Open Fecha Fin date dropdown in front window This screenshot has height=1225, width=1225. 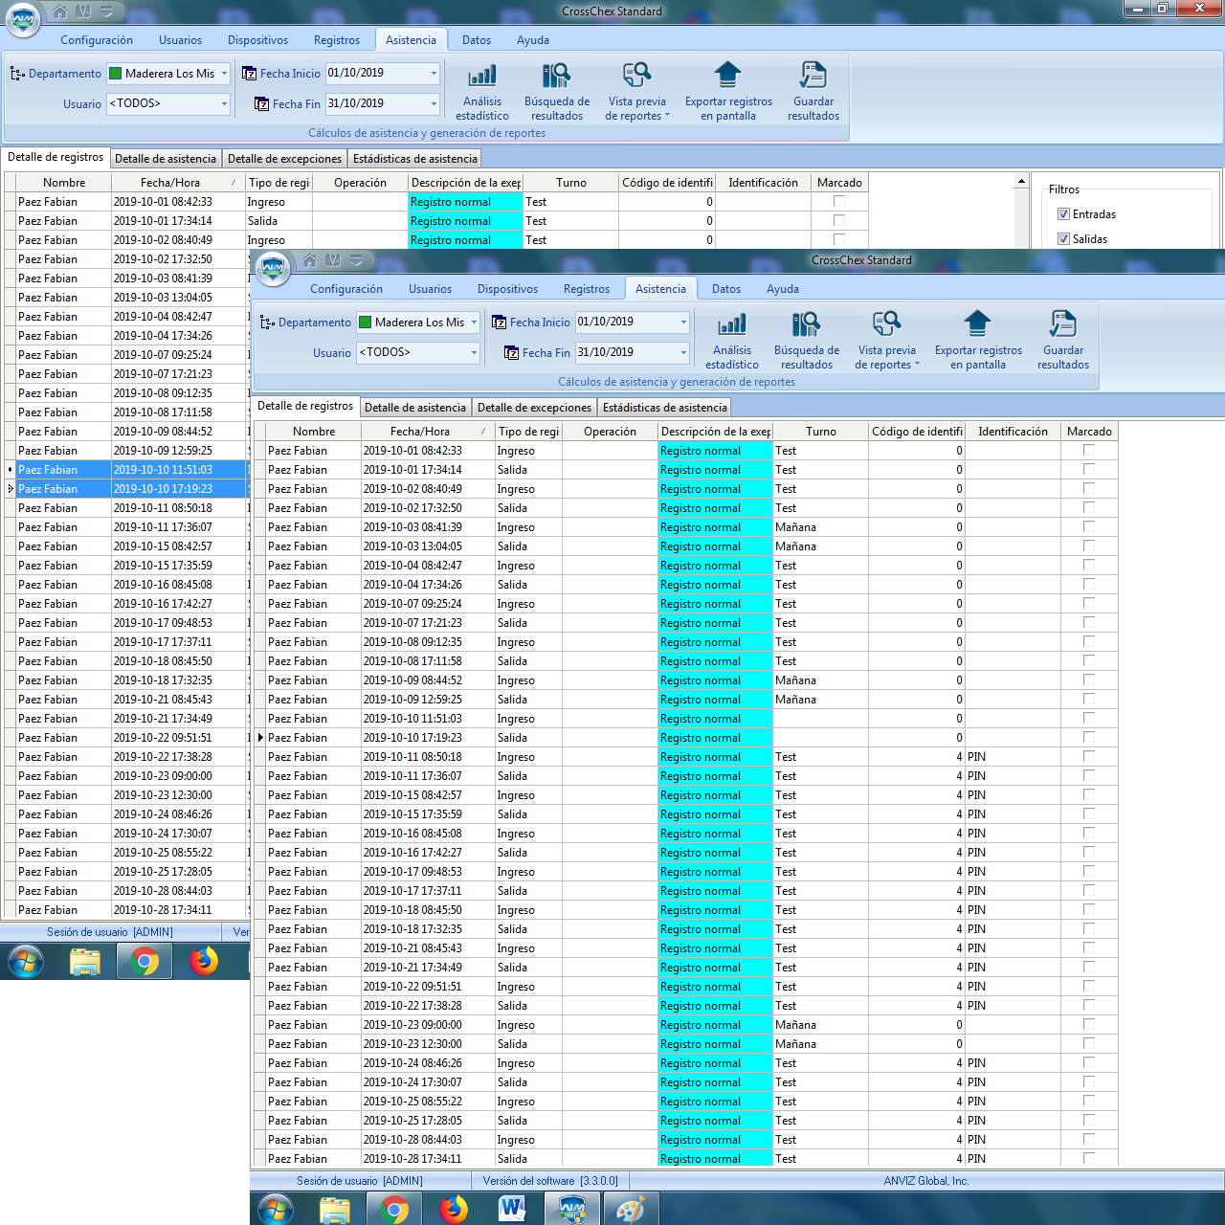tap(683, 352)
